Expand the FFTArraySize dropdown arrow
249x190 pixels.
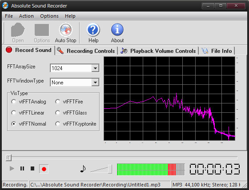(95, 68)
